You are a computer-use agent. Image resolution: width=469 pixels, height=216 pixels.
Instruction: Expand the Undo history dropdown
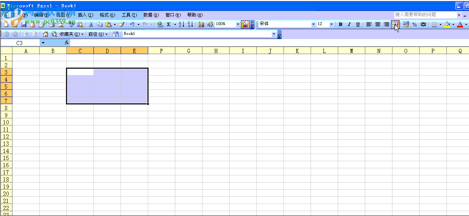[138, 24]
